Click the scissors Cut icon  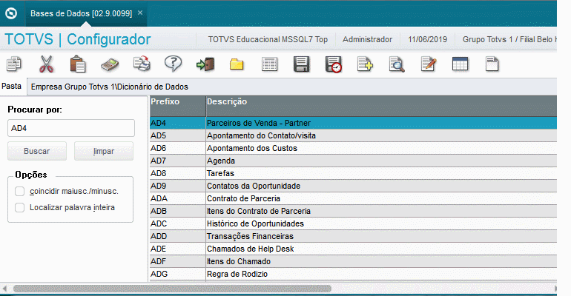pyautogui.click(x=46, y=64)
